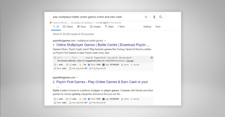Click inside the search query input field
The image size is (225, 117).
tap(98, 17)
